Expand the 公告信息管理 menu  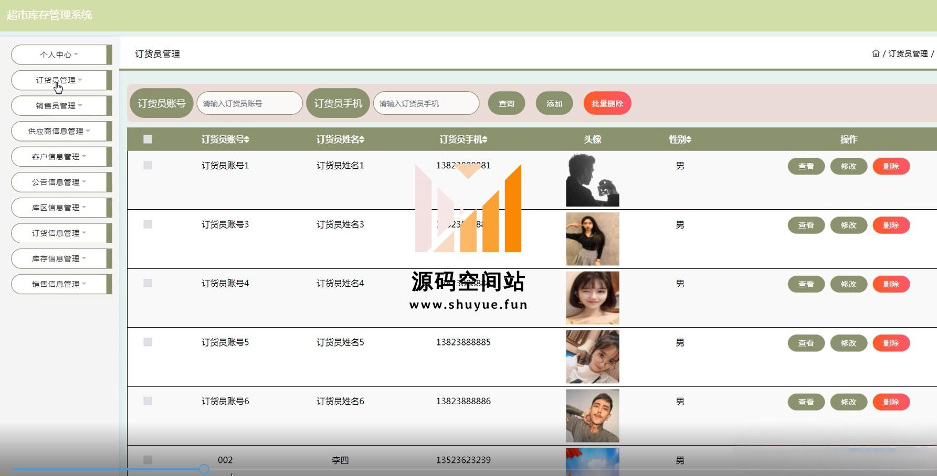pyautogui.click(x=61, y=182)
